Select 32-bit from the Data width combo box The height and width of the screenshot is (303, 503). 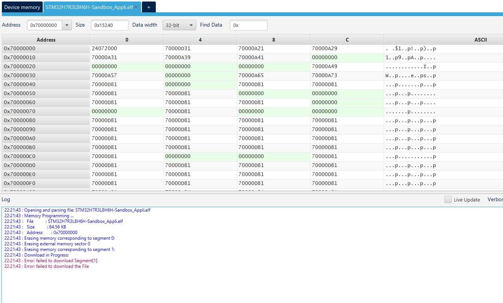pyautogui.click(x=180, y=25)
